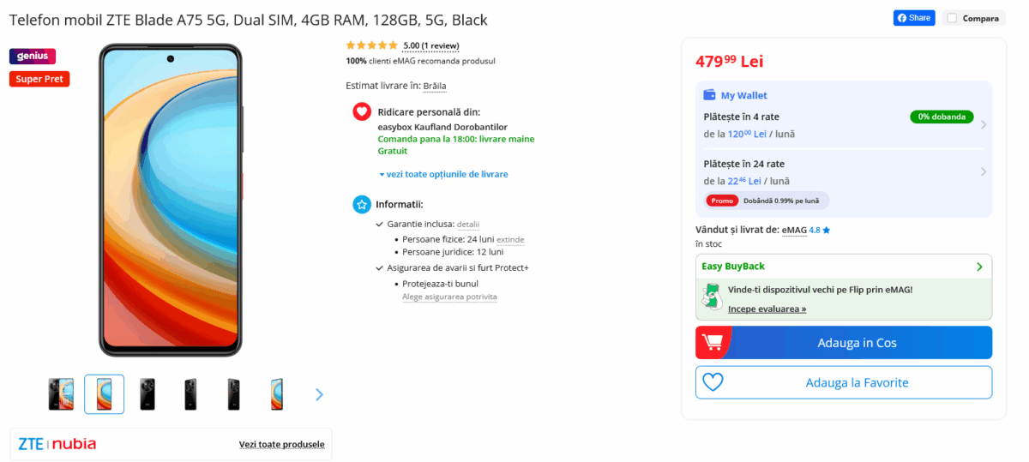Change delivery city Braila
The width and height of the screenshot is (1029, 462).
point(435,86)
